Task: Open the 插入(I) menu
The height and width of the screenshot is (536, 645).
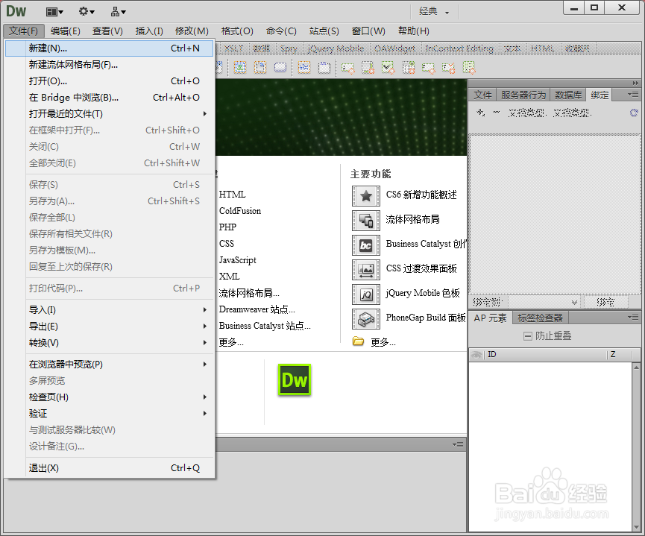Action: tap(149, 31)
